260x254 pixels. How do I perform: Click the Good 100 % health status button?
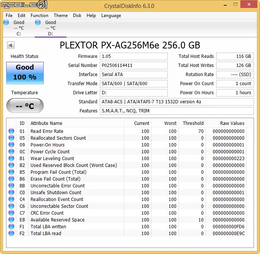click(x=25, y=73)
